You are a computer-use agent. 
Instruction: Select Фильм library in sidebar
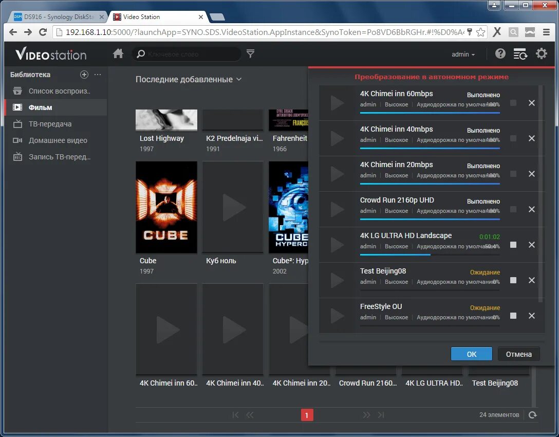[55, 107]
